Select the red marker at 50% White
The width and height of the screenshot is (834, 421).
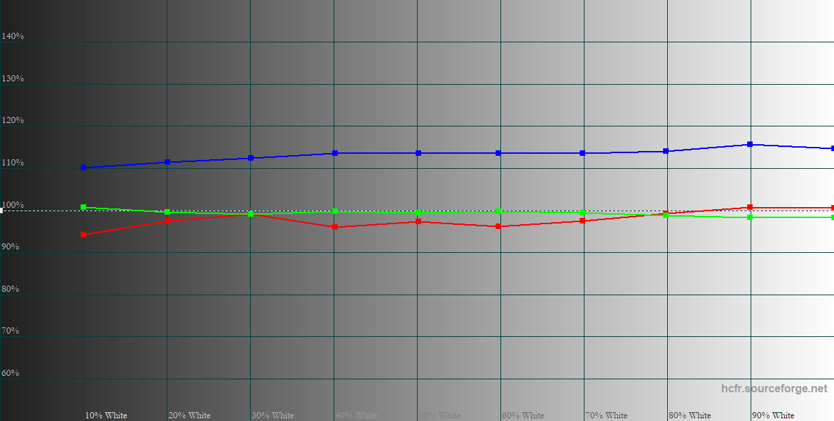pyautogui.click(x=418, y=221)
